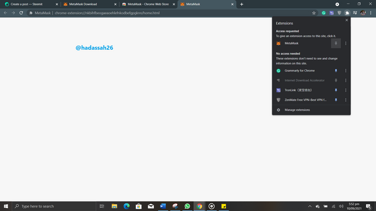Go forward to the next page

(x=13, y=13)
